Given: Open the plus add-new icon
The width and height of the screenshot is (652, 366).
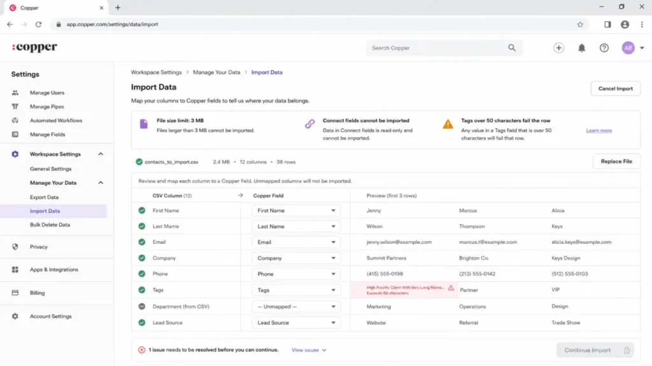Looking at the screenshot, I should [558, 48].
